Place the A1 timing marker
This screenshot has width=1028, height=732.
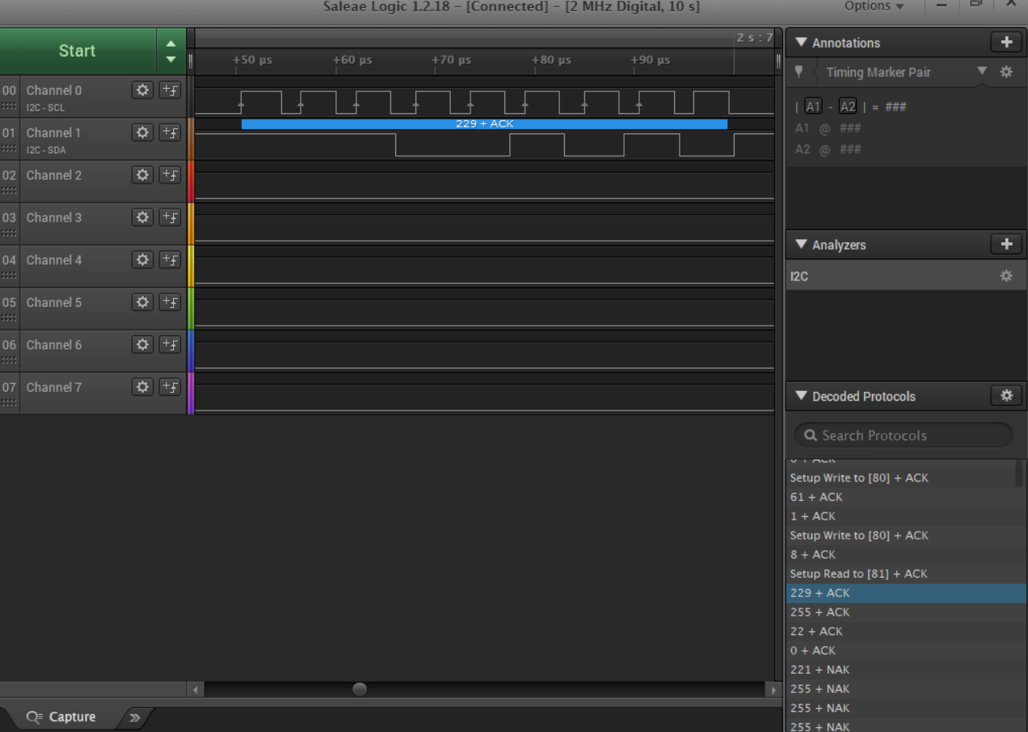tap(813, 107)
